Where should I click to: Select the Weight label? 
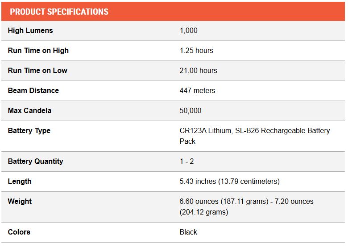pos(20,202)
